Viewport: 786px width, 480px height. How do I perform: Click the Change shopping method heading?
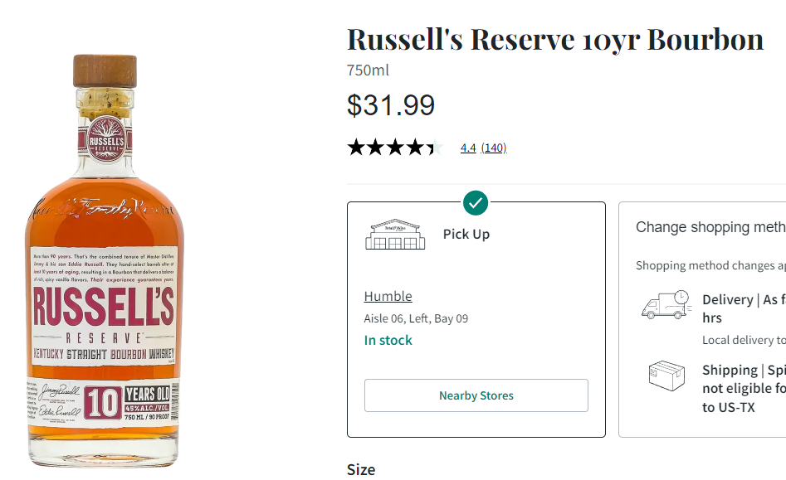click(x=710, y=227)
